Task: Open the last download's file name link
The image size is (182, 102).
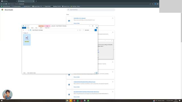Action: (x=86, y=92)
